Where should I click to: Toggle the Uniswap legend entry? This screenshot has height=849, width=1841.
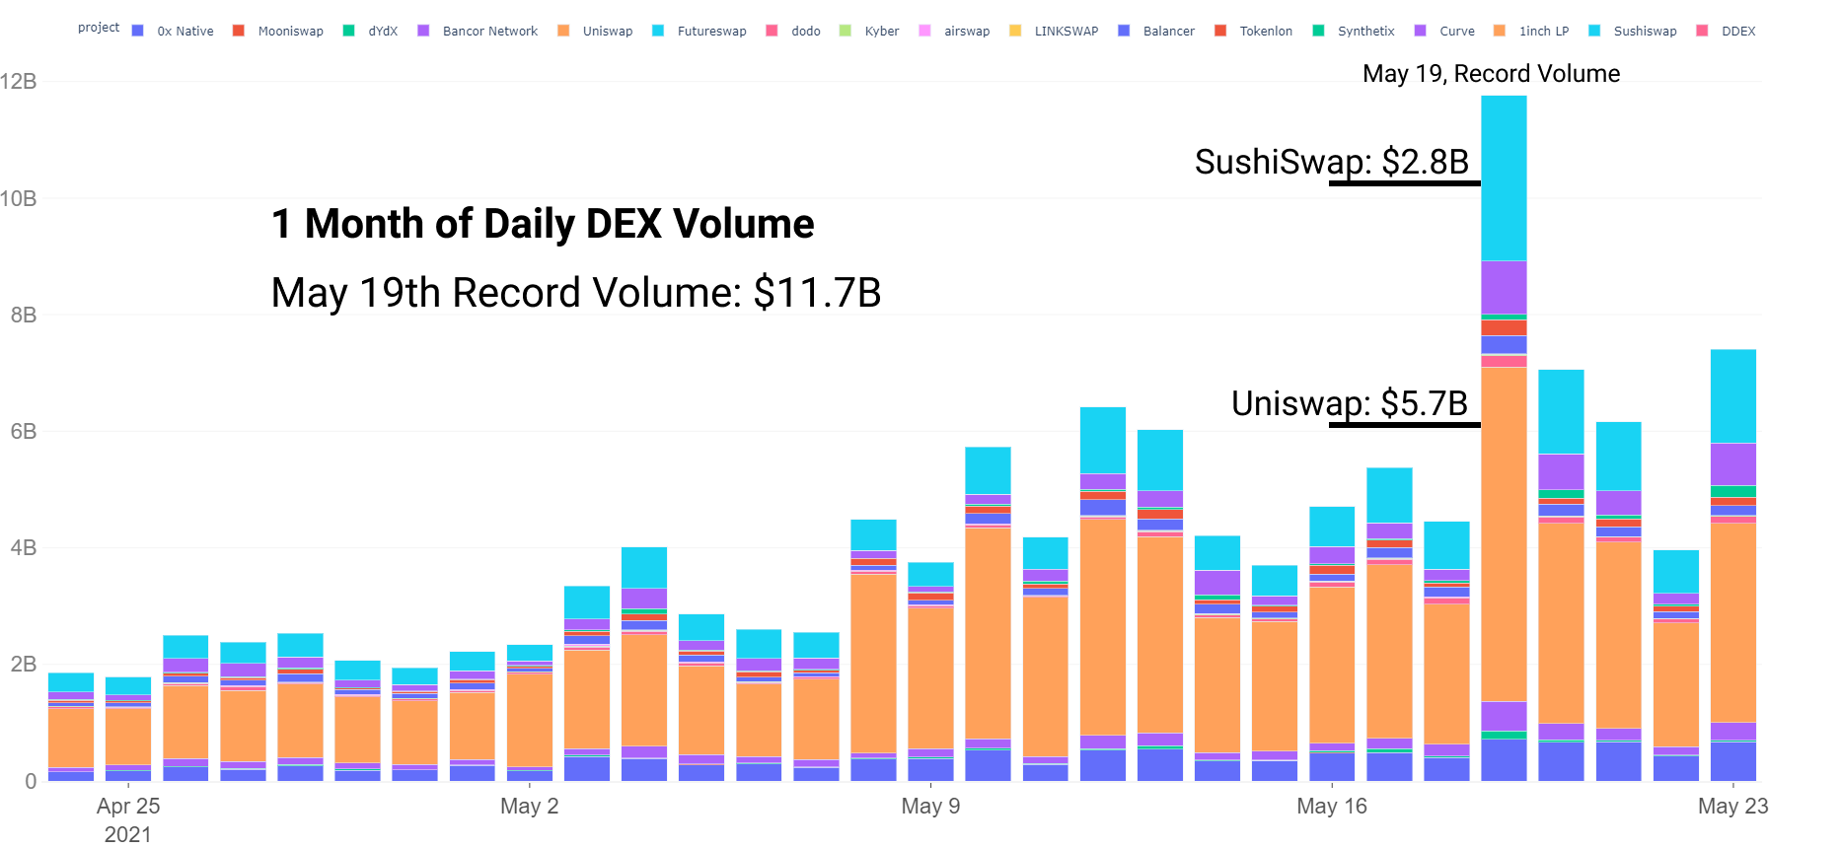coord(595,31)
